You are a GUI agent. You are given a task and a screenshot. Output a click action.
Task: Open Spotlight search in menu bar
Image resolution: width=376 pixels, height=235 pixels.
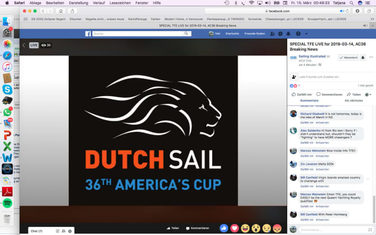pyautogui.click(x=352, y=3)
